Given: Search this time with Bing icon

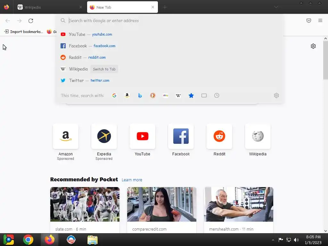Looking at the screenshot, I should coord(140,95).
